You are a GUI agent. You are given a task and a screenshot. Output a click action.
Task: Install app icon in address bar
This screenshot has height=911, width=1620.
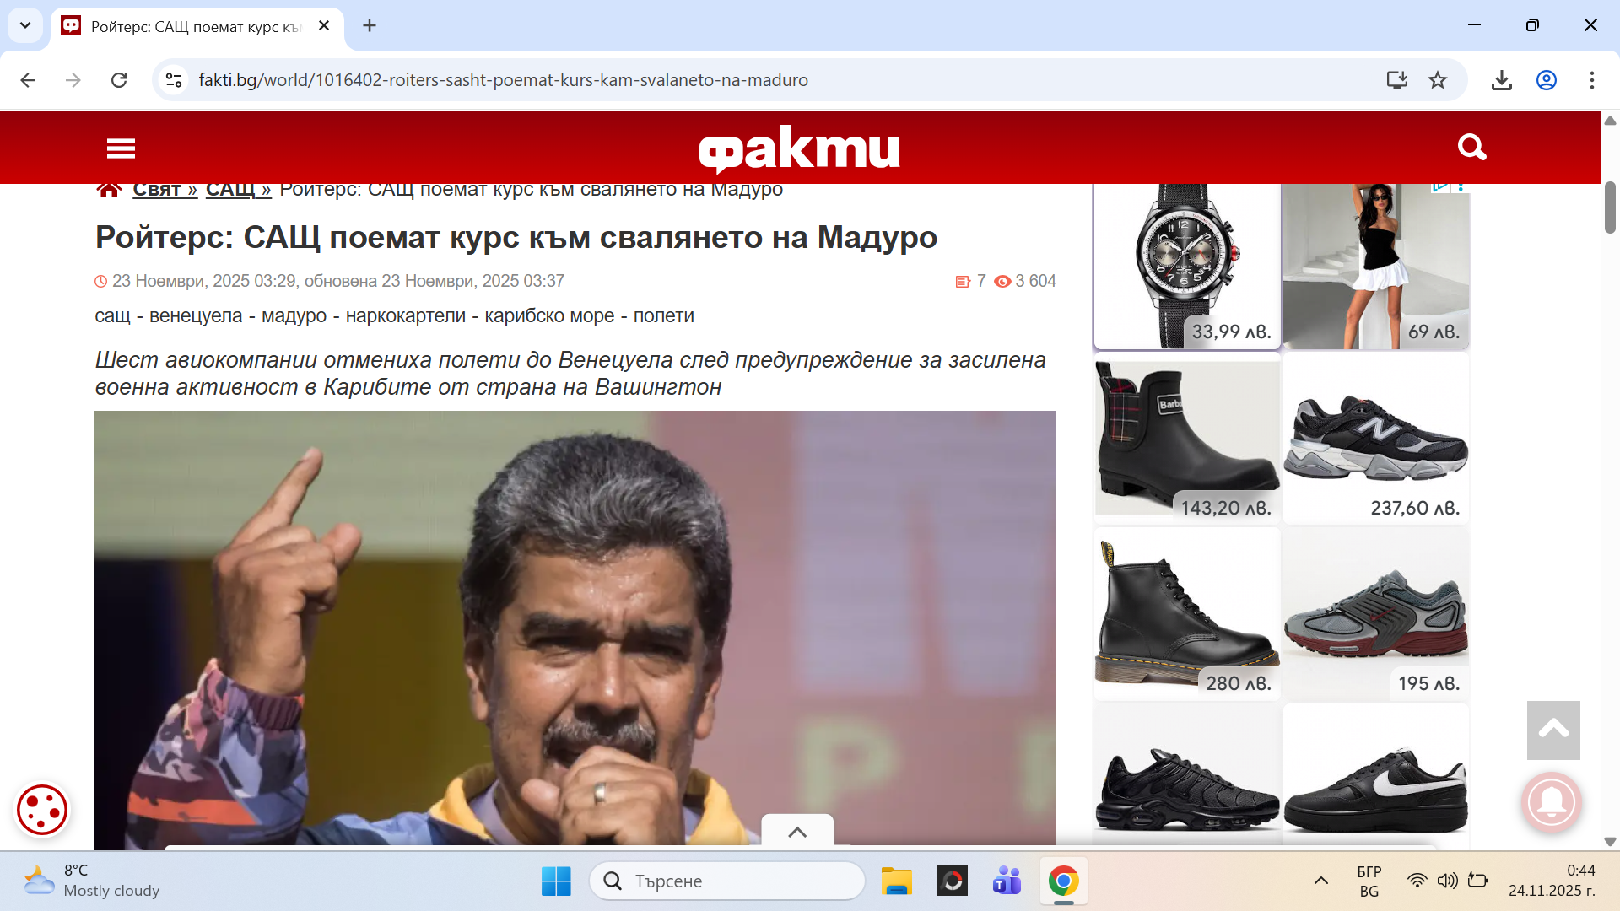click(1396, 80)
